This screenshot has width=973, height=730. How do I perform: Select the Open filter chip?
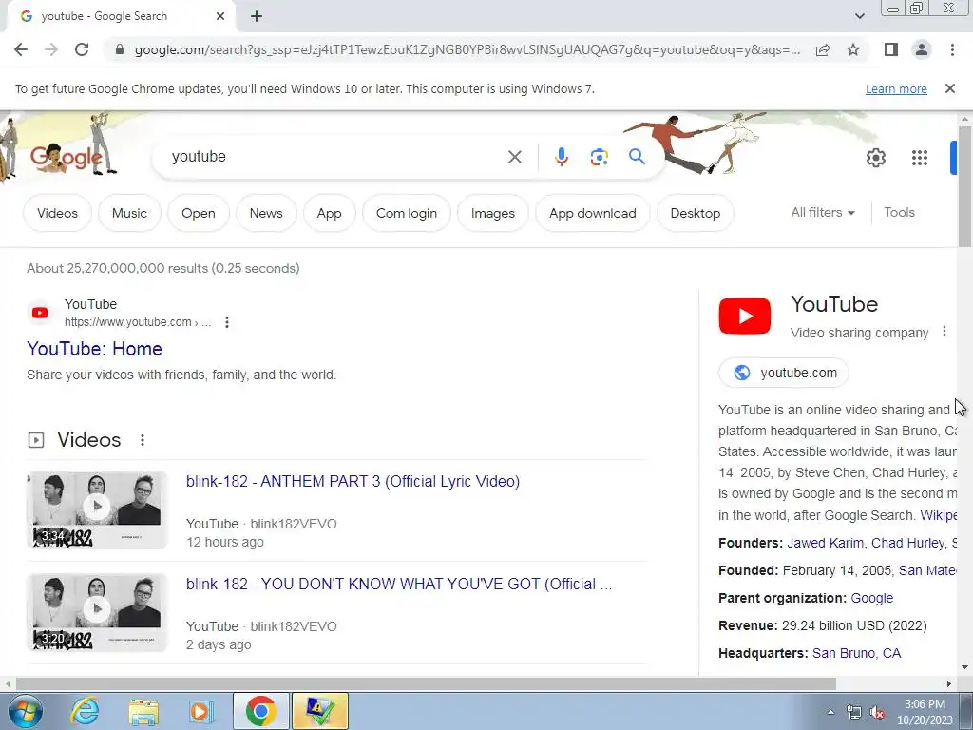[198, 213]
